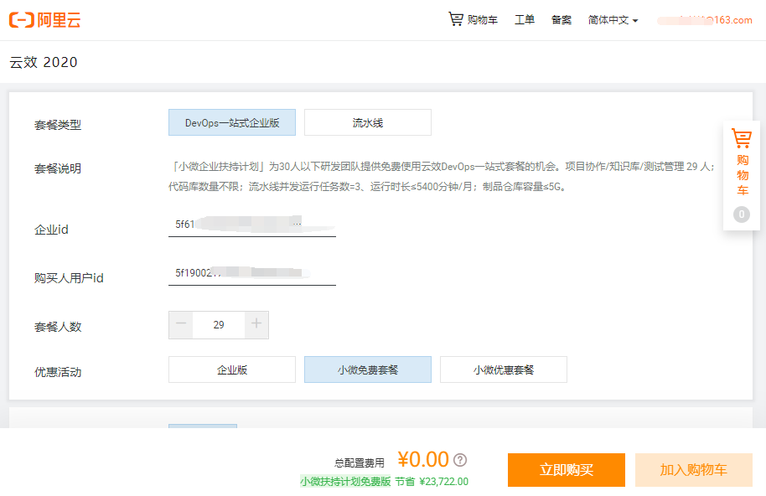Screen dimensions: 766x496
Task: Expand the 简体中文 language dropdown
Action: [613, 20]
